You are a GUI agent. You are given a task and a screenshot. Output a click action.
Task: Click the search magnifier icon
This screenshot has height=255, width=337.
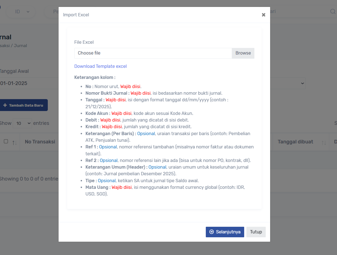pyautogui.click(x=333, y=12)
